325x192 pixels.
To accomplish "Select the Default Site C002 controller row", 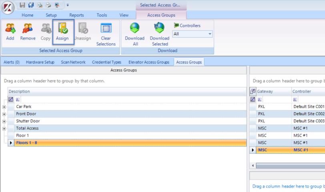I will (291, 114).
